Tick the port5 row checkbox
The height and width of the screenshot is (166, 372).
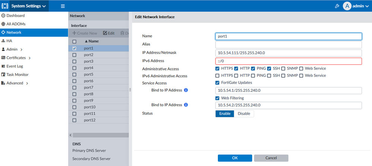(74, 74)
